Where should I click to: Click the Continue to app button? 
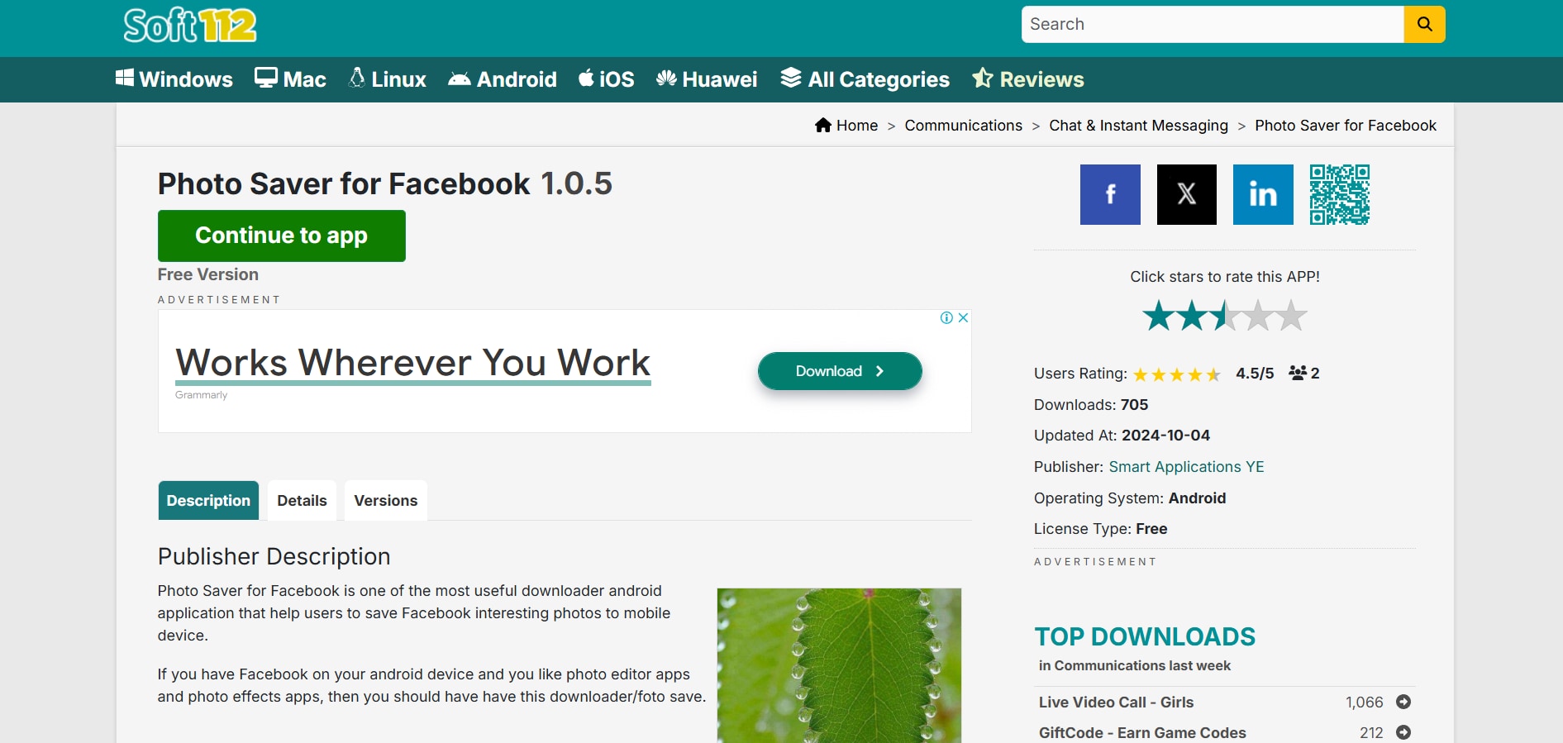[x=282, y=236]
